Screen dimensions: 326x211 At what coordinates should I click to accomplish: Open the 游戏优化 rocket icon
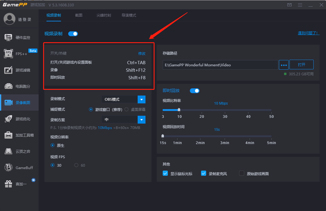(8, 119)
